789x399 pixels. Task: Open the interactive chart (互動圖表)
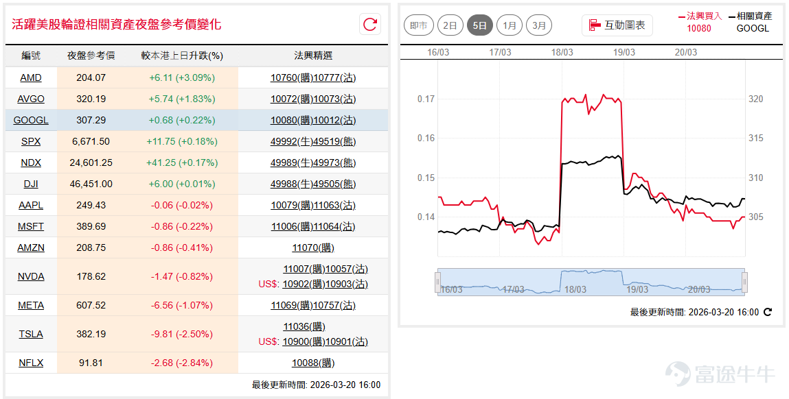(617, 25)
